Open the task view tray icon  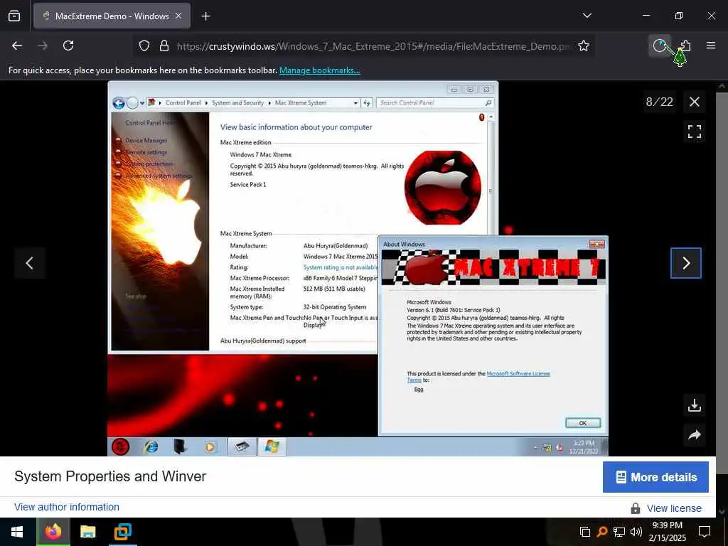585,532
